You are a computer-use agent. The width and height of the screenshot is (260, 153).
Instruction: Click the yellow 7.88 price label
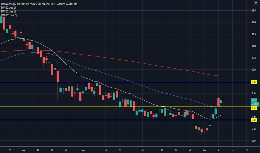[254, 120]
